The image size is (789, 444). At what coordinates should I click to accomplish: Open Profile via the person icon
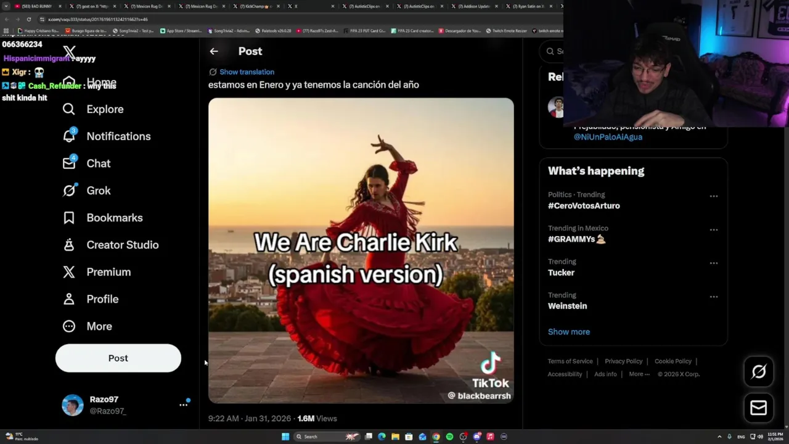(x=69, y=299)
